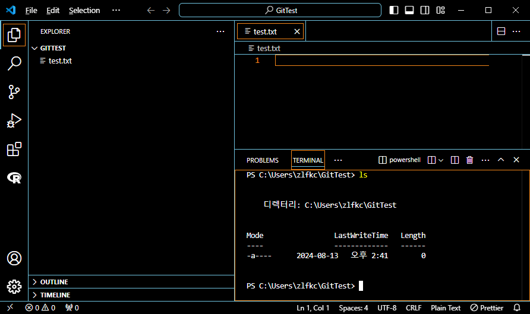Click the forwarded ports indicator
This screenshot has height=314, width=530.
pyautogui.click(x=72, y=307)
